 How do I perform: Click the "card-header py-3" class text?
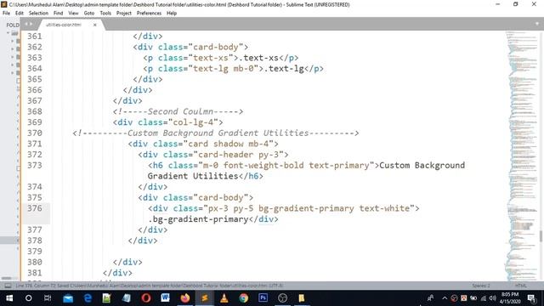pyautogui.click(x=238, y=155)
